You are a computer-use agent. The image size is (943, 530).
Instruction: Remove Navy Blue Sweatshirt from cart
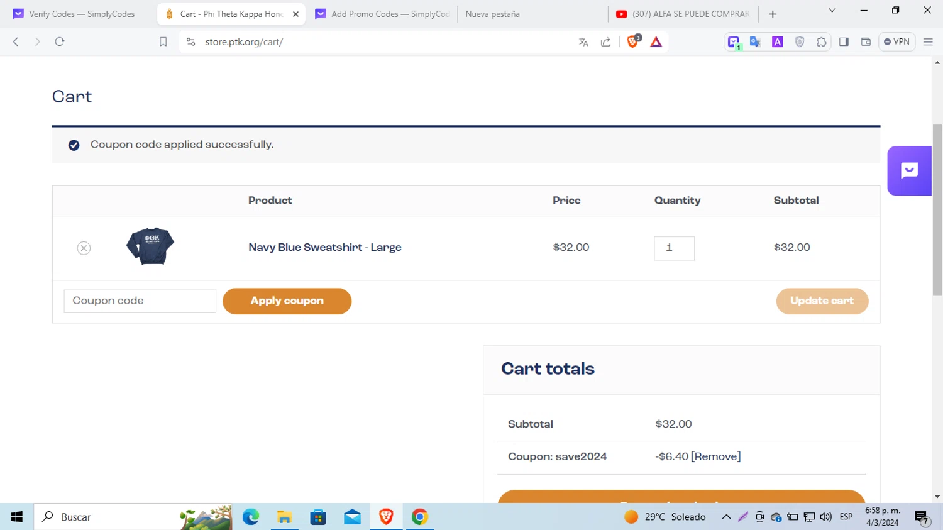(84, 248)
